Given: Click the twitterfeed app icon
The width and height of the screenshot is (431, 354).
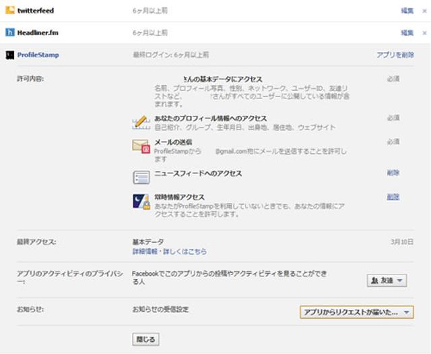Looking at the screenshot, I should coord(10,10).
